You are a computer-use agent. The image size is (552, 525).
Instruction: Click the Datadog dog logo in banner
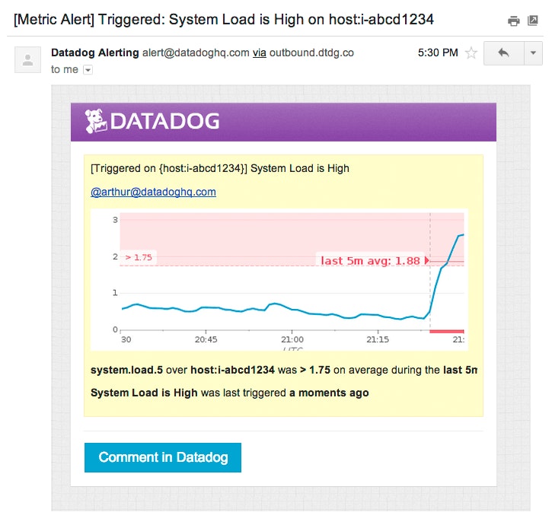point(96,122)
